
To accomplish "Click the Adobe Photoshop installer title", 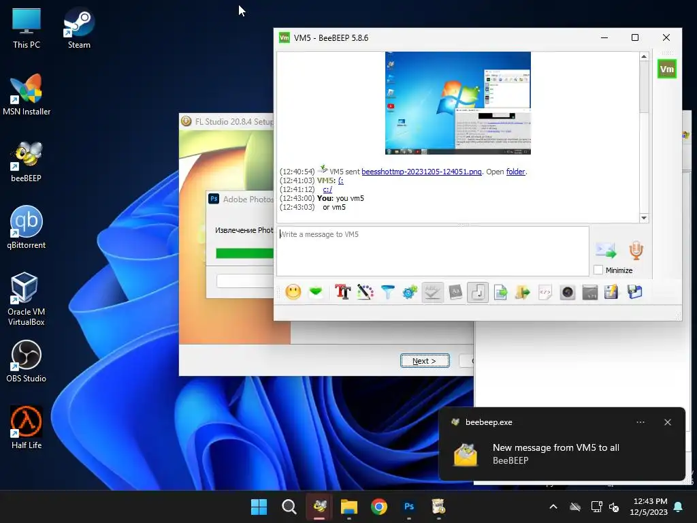I will click(241, 200).
